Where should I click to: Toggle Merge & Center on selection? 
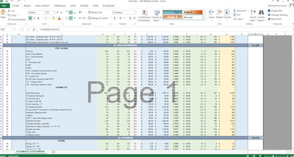[98, 18]
